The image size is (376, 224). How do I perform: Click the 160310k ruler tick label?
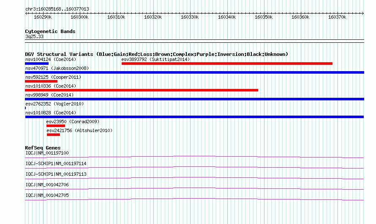click(x=116, y=17)
